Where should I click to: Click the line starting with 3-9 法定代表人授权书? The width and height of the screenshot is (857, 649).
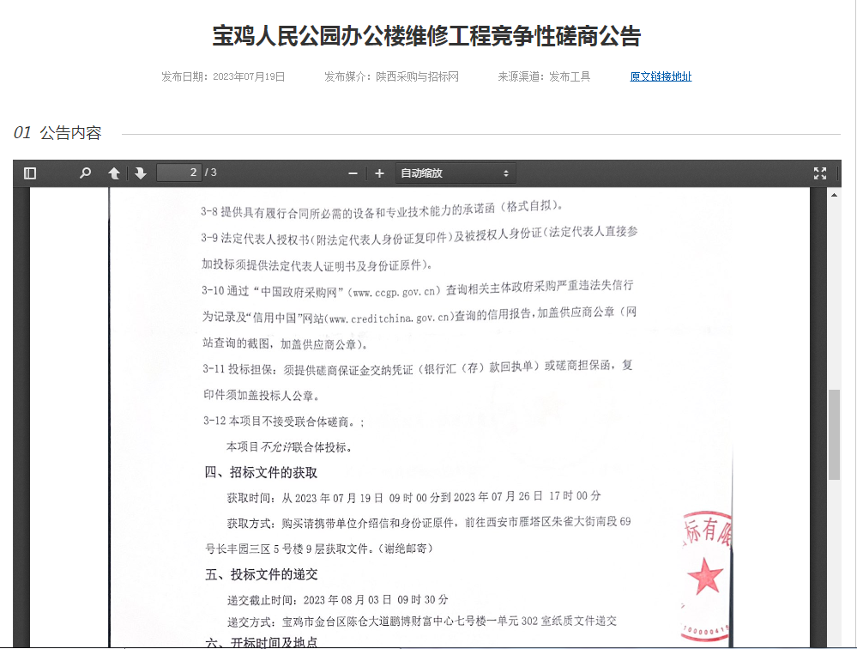click(x=419, y=235)
